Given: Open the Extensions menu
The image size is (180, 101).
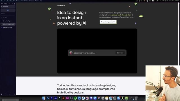Looking at the screenshot, I should click(31, 1).
